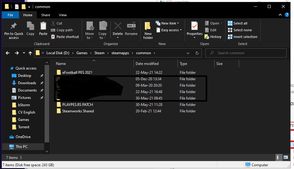Click Steam breadcrumb in address bar
This screenshot has height=169, width=294.
click(99, 53)
